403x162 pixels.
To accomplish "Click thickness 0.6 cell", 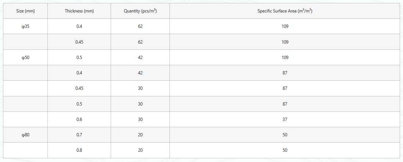I will pos(79,119).
